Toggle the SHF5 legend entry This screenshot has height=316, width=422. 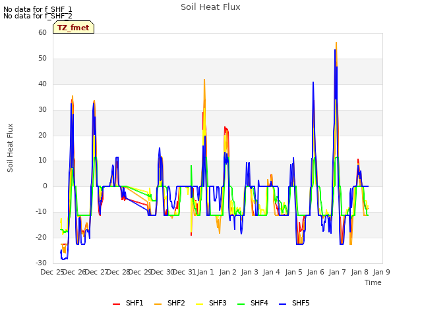295,303
